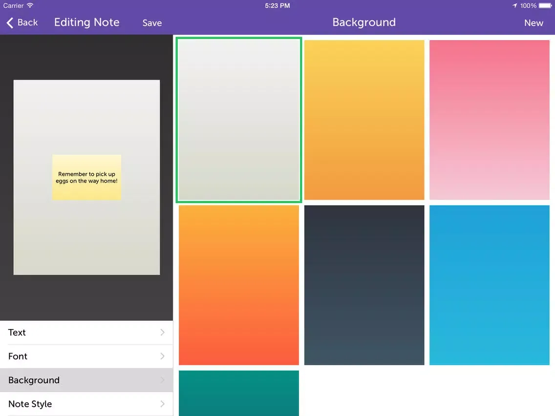This screenshot has width=555, height=416.
Task: Choose the orange-red gradient background
Action: tap(239, 285)
